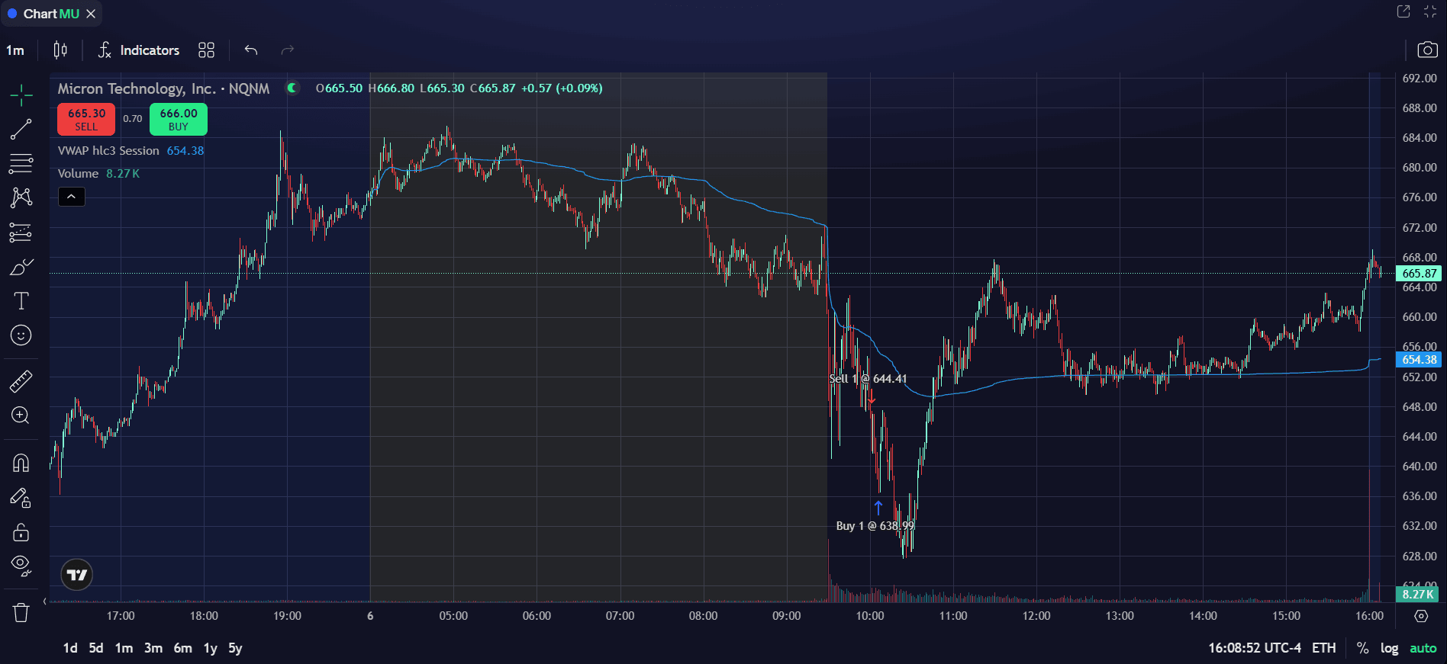Collapse the indicator legend chevron
This screenshot has width=1447, height=664.
click(x=72, y=197)
